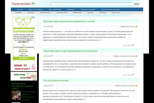Image resolution: width=154 pixels, height=103 pixels.
Task: Close the glasses ad via the X icon
Action: pos(34,17)
